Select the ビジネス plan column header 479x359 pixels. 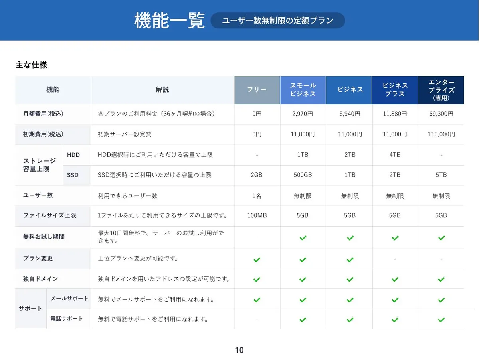coord(349,90)
